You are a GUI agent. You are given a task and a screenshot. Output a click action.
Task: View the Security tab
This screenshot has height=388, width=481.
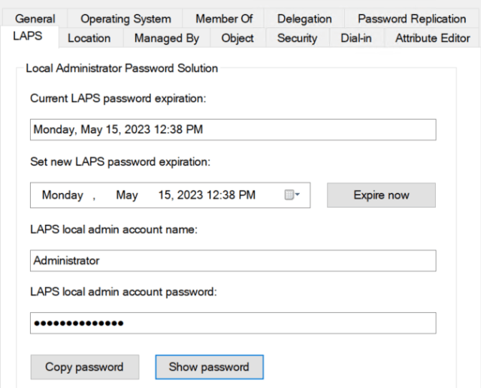(x=297, y=38)
